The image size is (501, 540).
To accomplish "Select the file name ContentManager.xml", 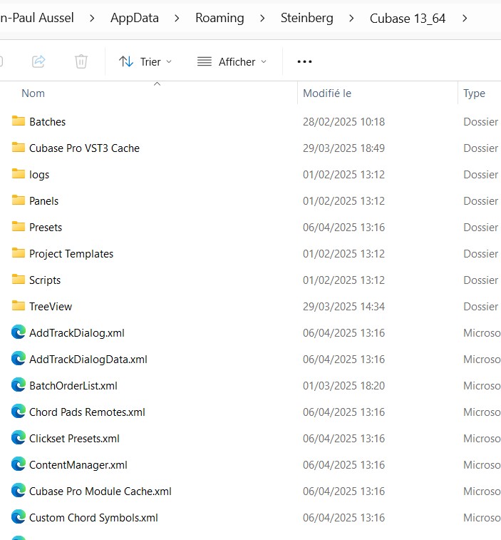I will (x=78, y=465).
